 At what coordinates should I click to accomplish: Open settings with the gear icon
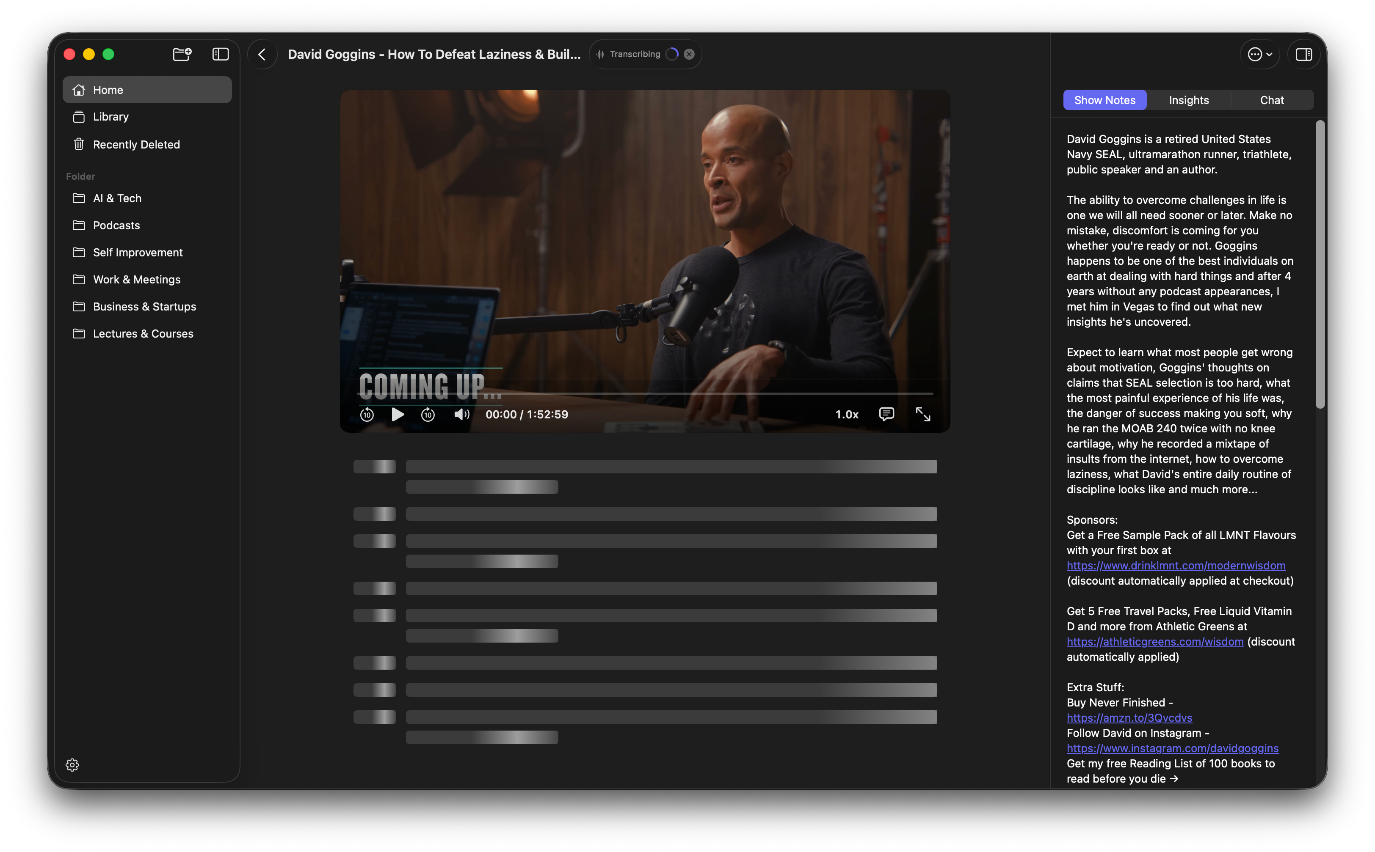coord(72,765)
